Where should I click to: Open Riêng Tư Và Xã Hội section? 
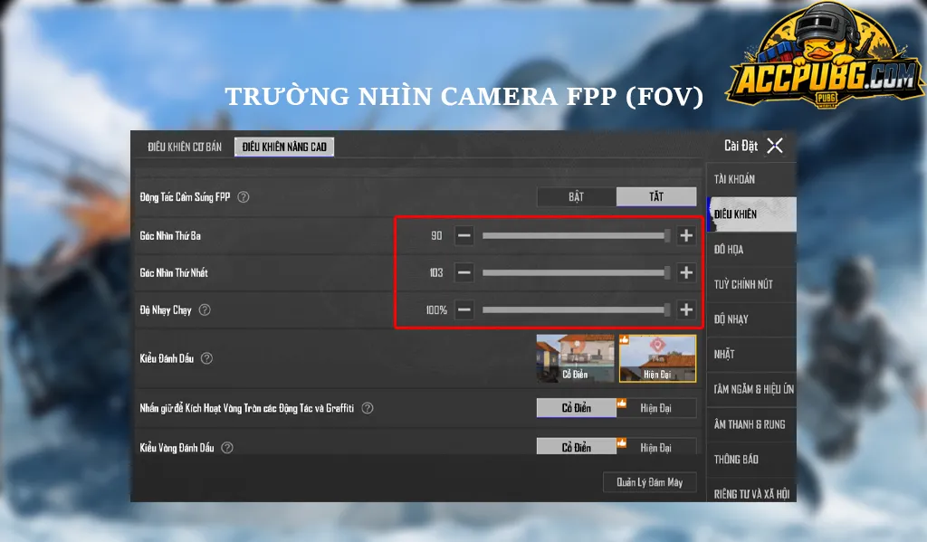pos(751,490)
